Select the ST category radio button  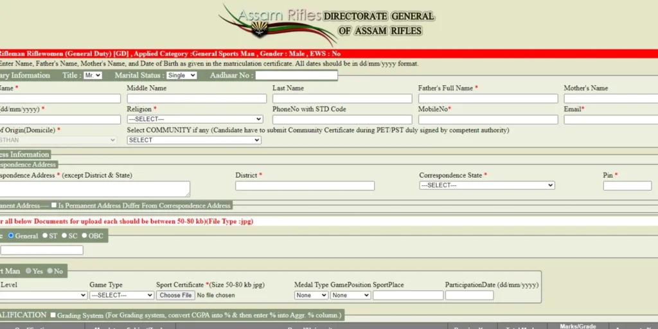coord(45,235)
